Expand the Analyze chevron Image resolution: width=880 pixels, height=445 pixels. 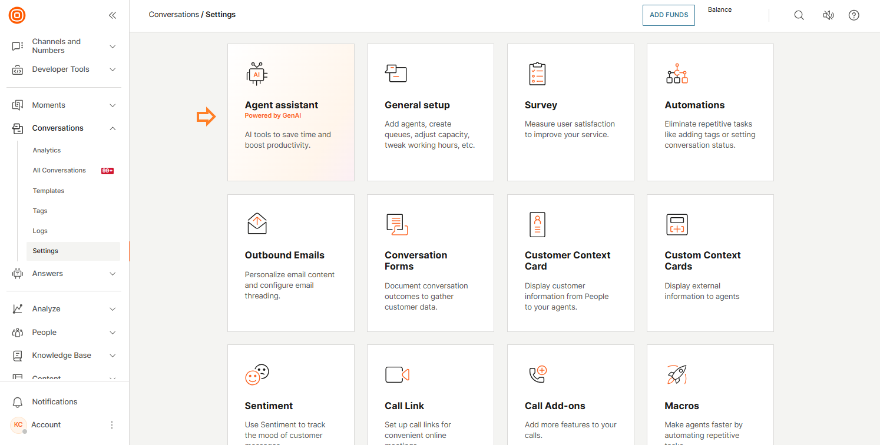[113, 309]
